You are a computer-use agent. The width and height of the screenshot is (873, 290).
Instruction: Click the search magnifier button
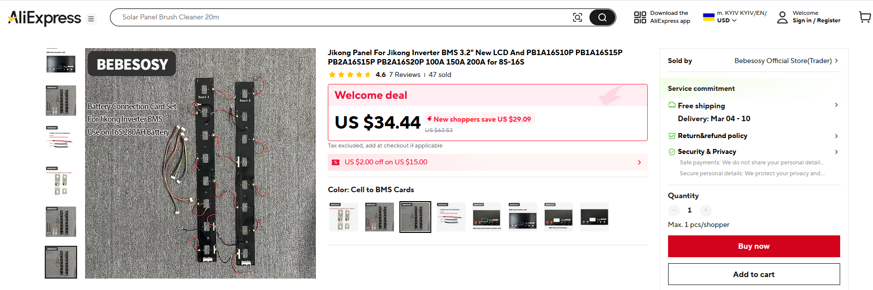click(602, 17)
